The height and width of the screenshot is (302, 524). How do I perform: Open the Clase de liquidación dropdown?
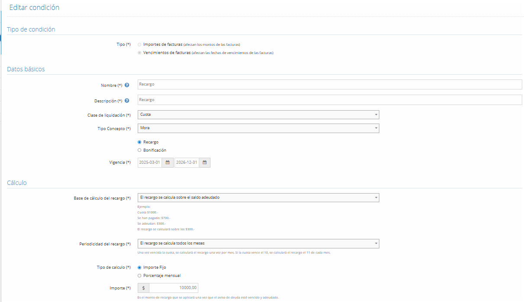(x=258, y=114)
